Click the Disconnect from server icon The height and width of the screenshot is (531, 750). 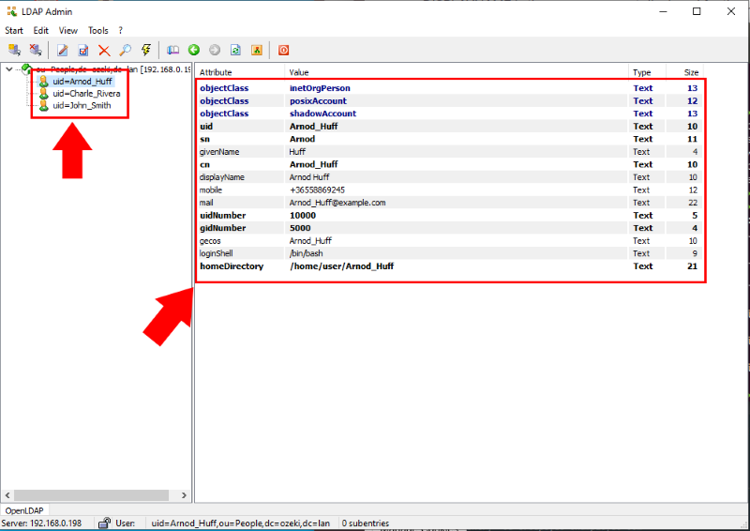click(35, 50)
